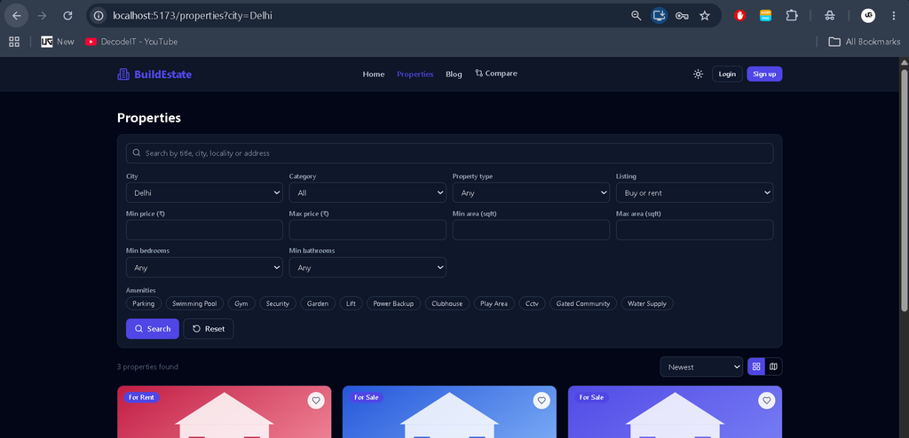This screenshot has height=438, width=909.
Task: Open the apps grid in bookmarks bar
Action: (x=14, y=42)
